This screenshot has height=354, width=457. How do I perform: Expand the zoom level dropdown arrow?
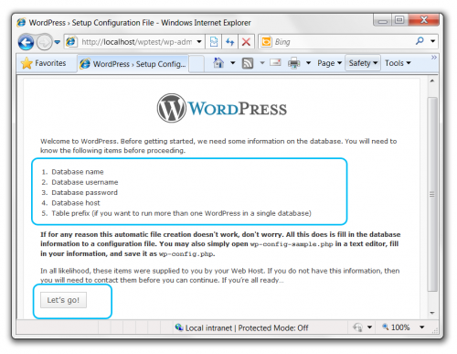tap(422, 327)
